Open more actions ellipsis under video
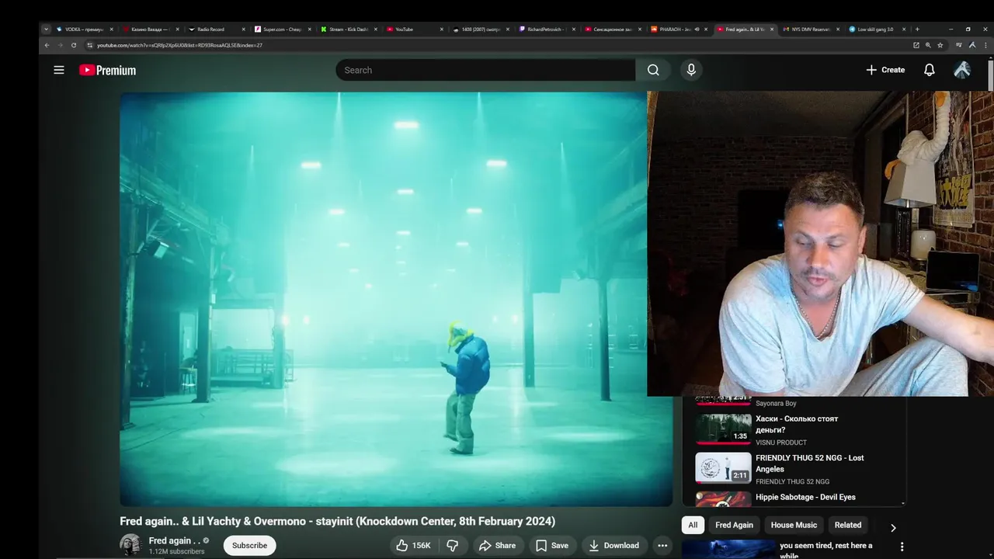Screen dimensions: 994x559 click(662, 546)
